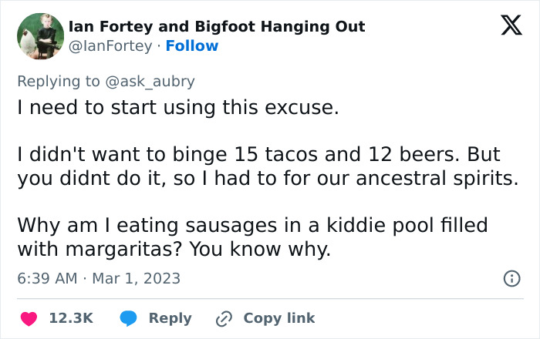
Task: Follow the @IanFortey account
Action: [x=192, y=46]
